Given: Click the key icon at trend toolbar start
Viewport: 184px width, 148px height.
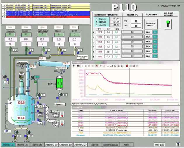Looking at the screenshot, I should (74, 66).
